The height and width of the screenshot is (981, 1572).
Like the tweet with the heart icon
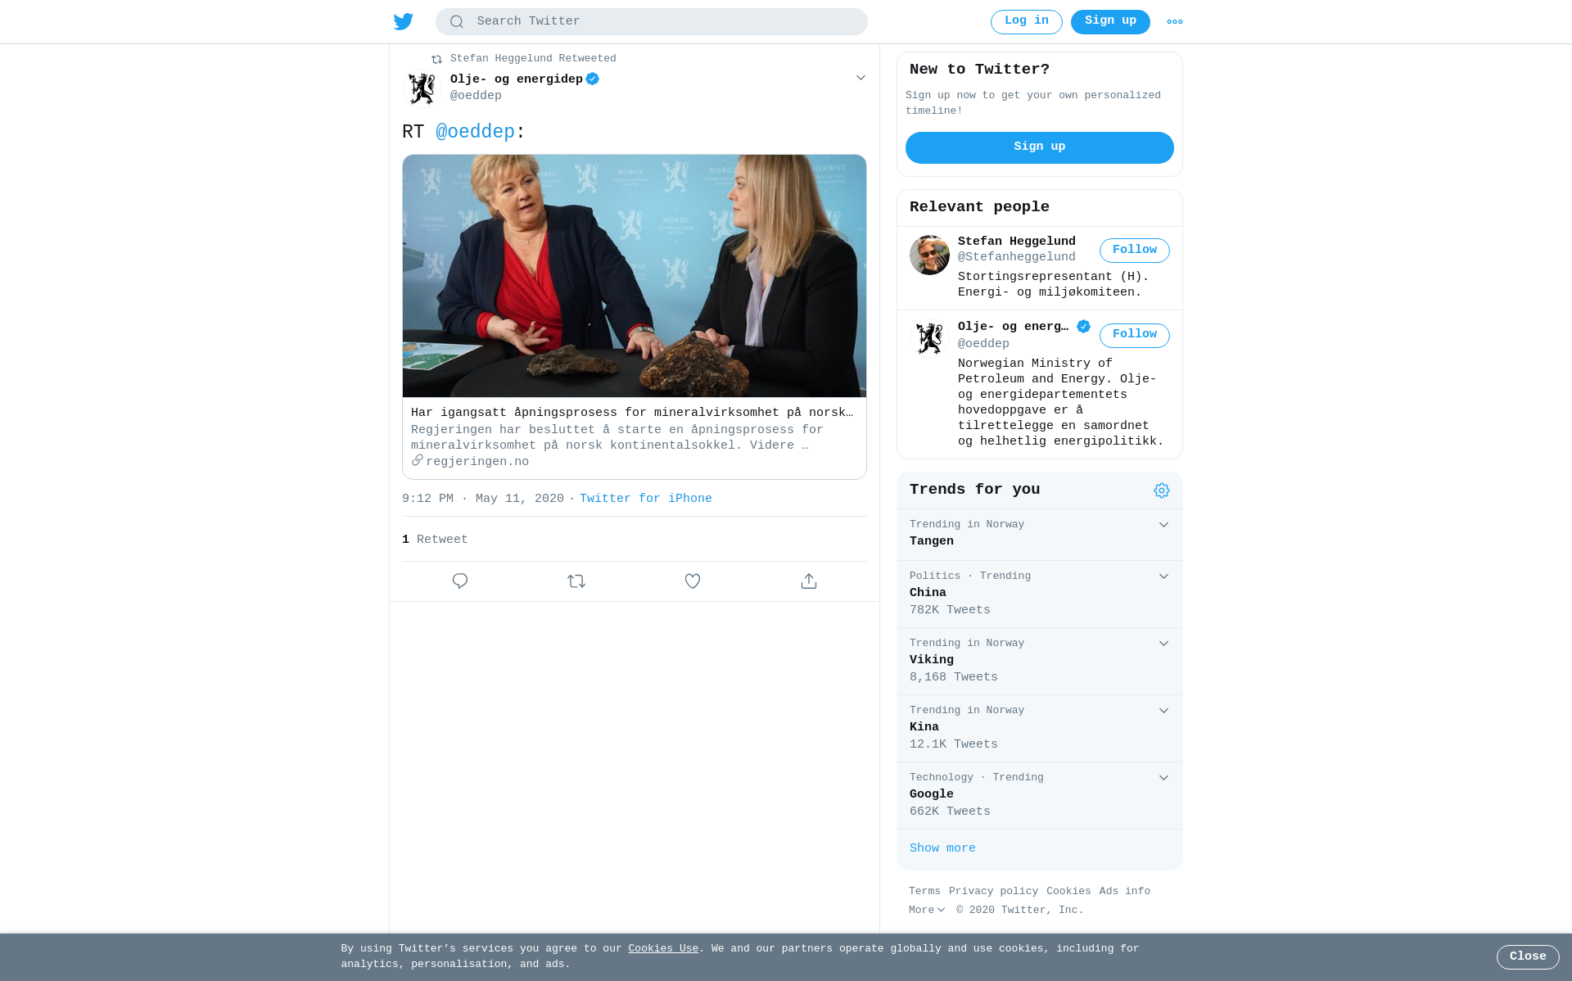[693, 581]
